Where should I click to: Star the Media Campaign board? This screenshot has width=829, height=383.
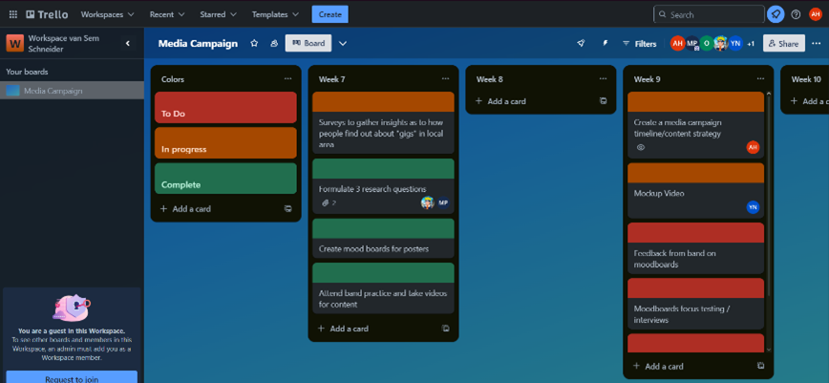(x=254, y=43)
